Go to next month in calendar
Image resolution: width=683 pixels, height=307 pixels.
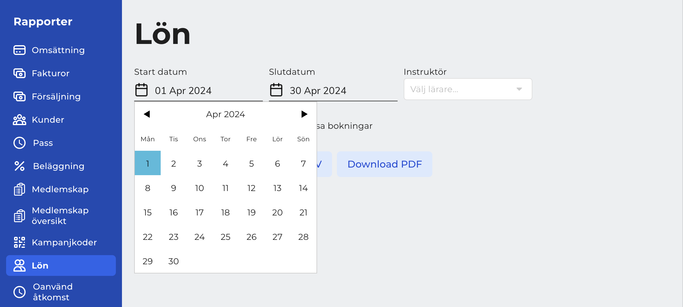click(304, 114)
